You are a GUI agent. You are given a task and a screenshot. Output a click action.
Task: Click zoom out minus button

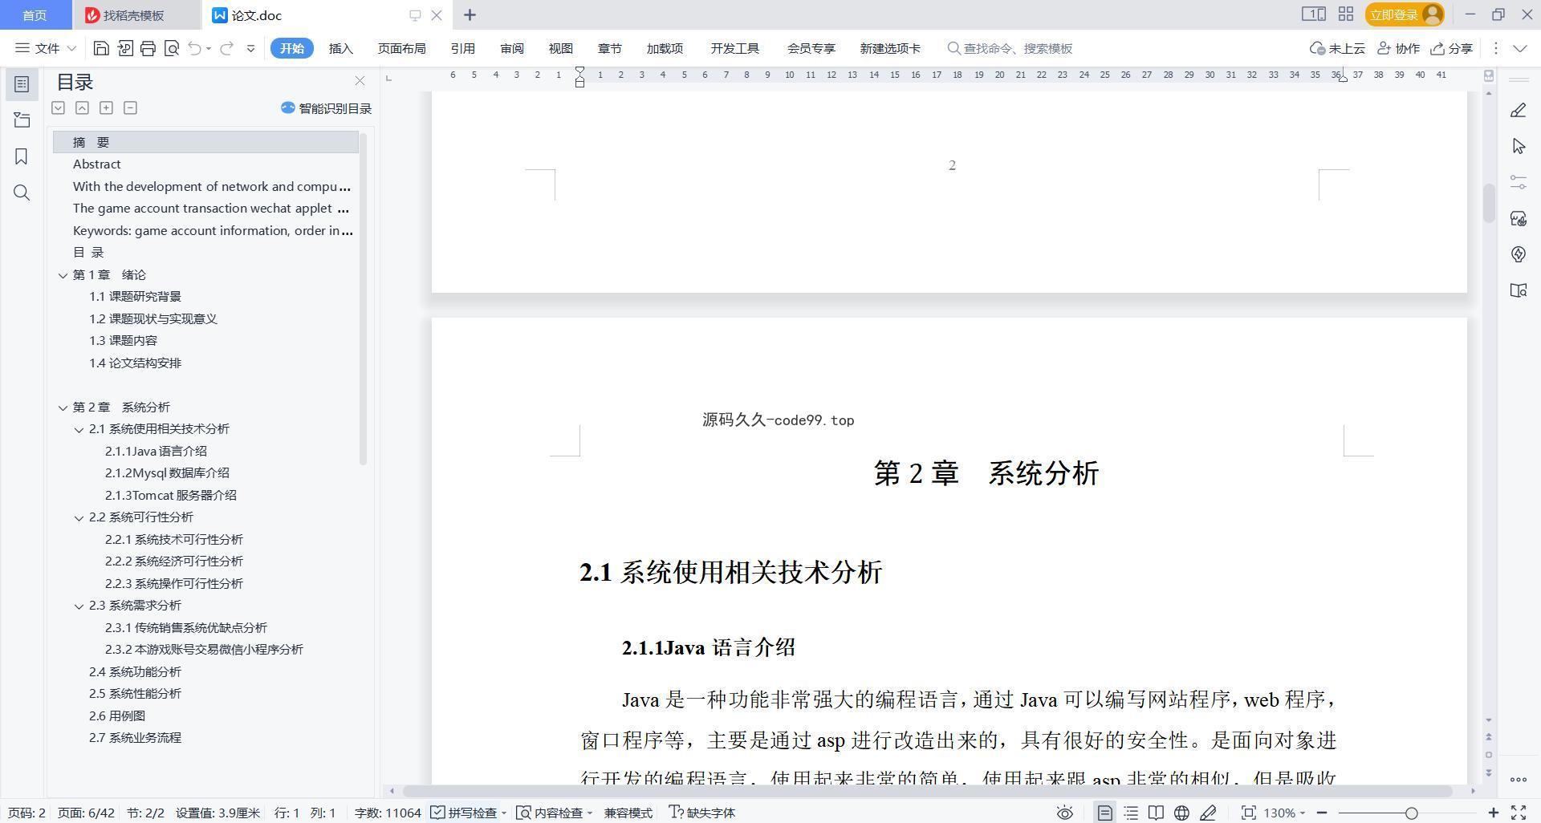[x=1321, y=813]
